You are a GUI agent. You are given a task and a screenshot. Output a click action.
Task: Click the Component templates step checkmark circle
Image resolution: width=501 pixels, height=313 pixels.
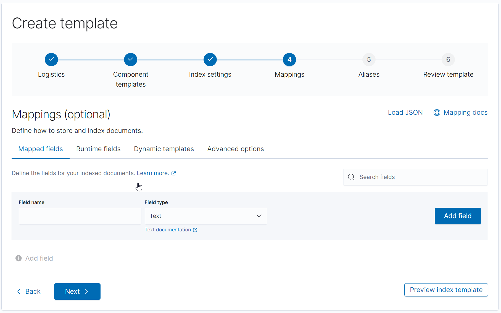point(131,60)
